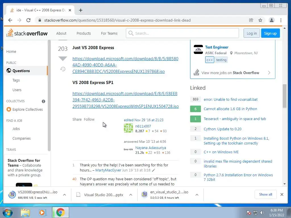Screen dimensions: 291x218
Task: Open Jobs in sidebar
Action: (16, 129)
